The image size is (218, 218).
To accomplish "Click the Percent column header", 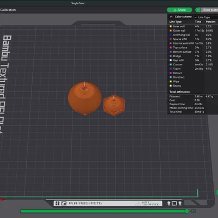I will [210, 22].
